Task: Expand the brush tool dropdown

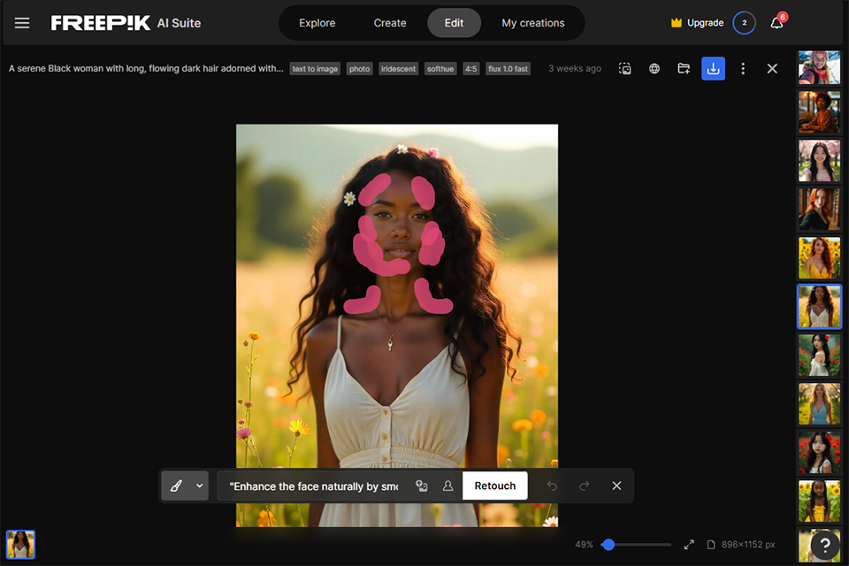Action: click(x=199, y=486)
